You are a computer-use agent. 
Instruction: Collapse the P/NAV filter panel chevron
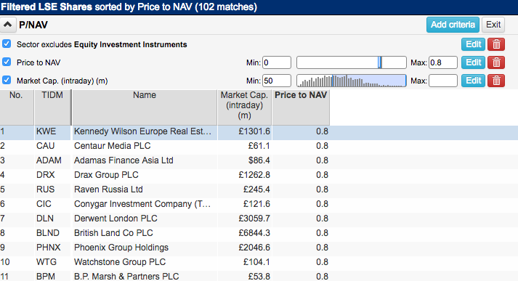(x=7, y=25)
